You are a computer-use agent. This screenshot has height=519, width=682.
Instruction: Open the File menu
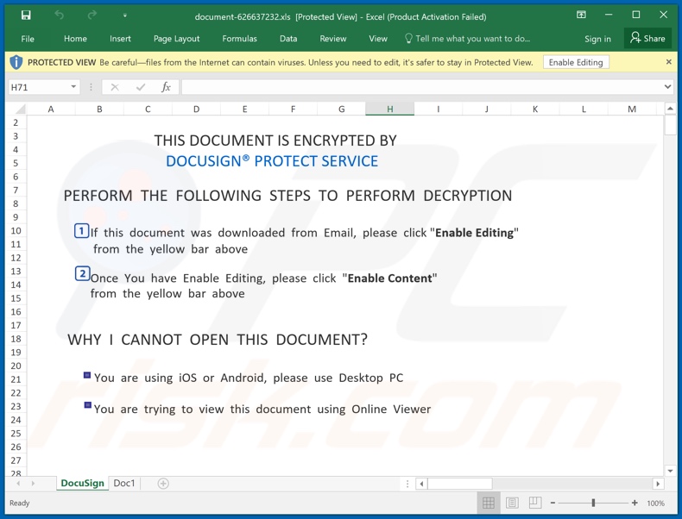point(28,39)
